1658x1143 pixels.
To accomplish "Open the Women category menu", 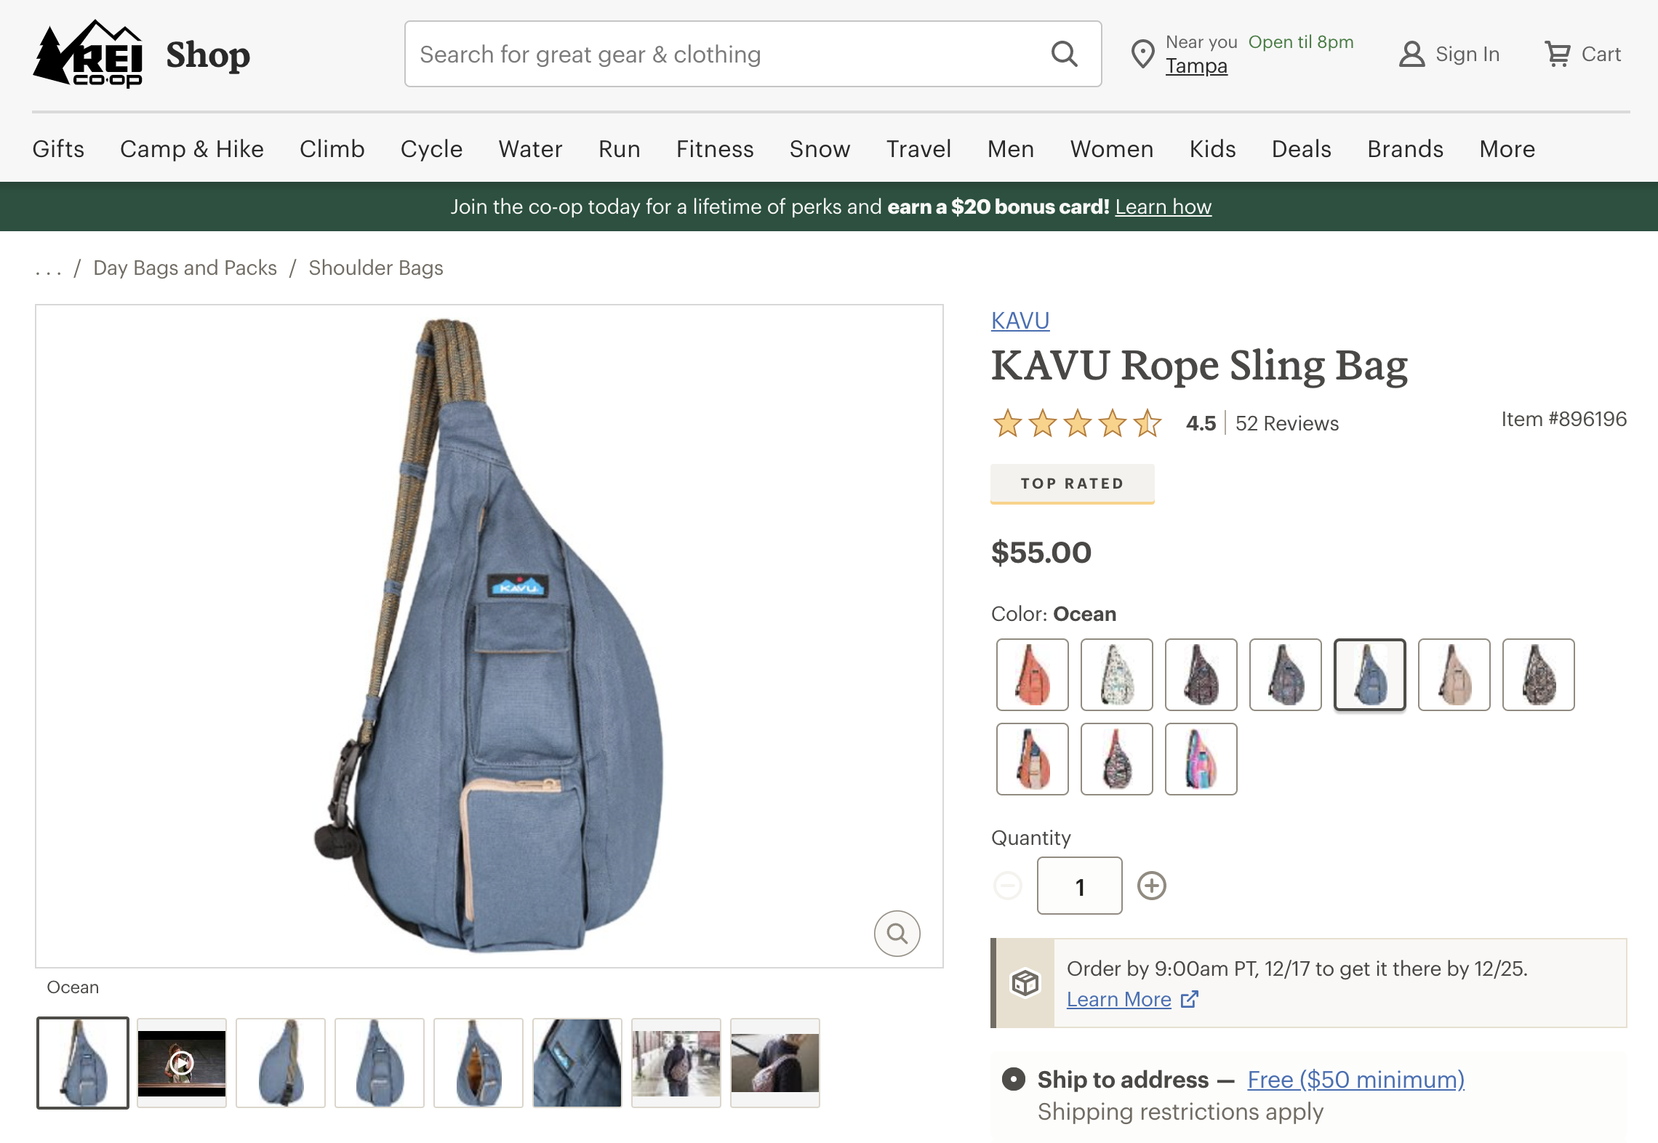I will pyautogui.click(x=1111, y=149).
